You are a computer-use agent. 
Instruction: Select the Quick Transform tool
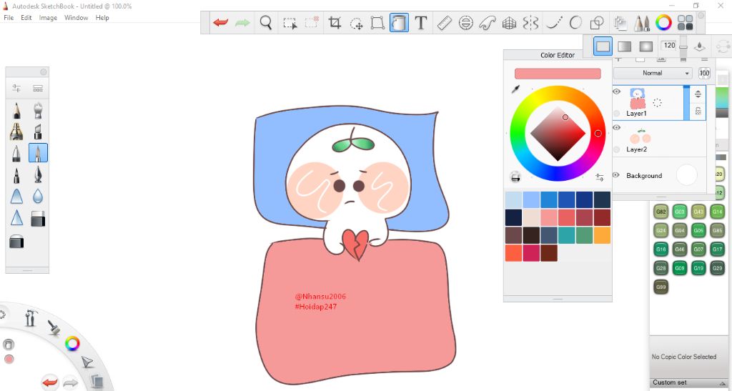point(356,23)
